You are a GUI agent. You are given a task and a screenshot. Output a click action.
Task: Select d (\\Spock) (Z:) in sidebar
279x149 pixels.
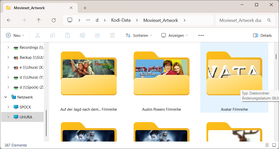click(x=32, y=87)
